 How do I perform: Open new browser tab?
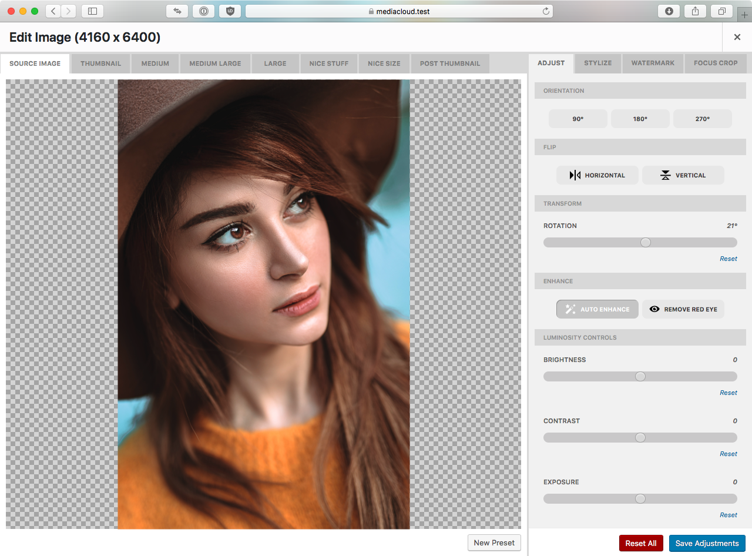tap(744, 15)
